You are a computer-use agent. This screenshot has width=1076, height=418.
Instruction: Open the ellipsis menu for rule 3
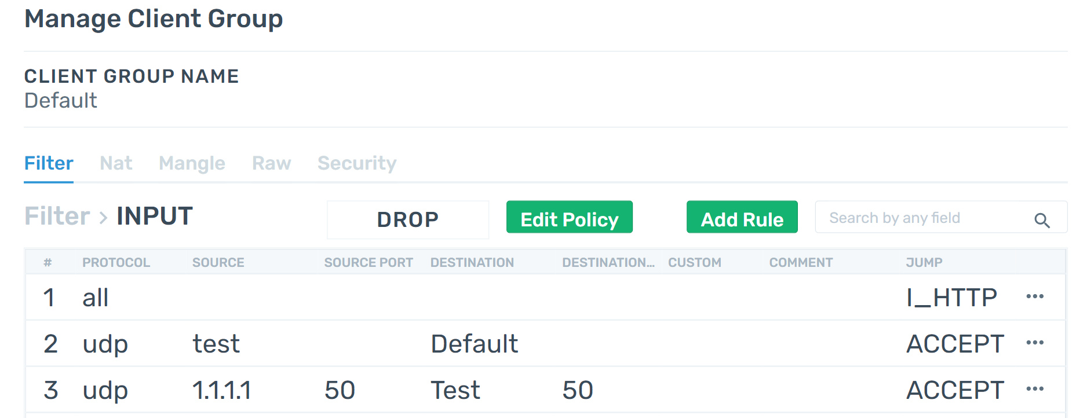tap(1034, 389)
